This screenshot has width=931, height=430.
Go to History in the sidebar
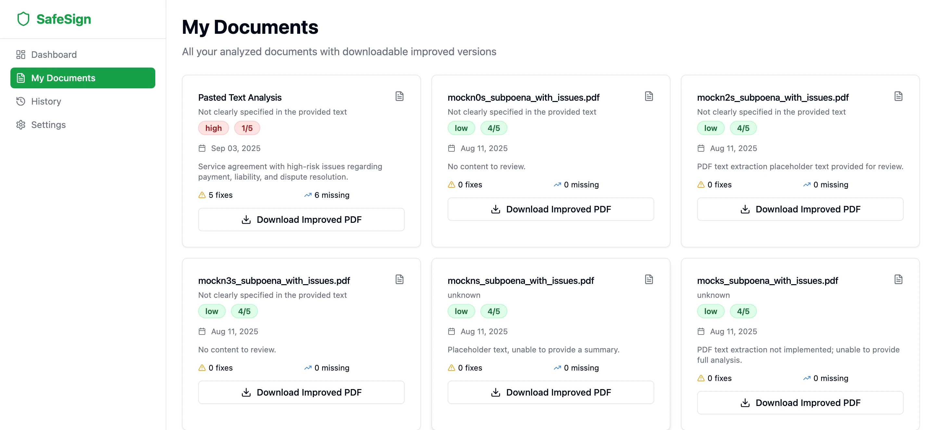click(45, 102)
